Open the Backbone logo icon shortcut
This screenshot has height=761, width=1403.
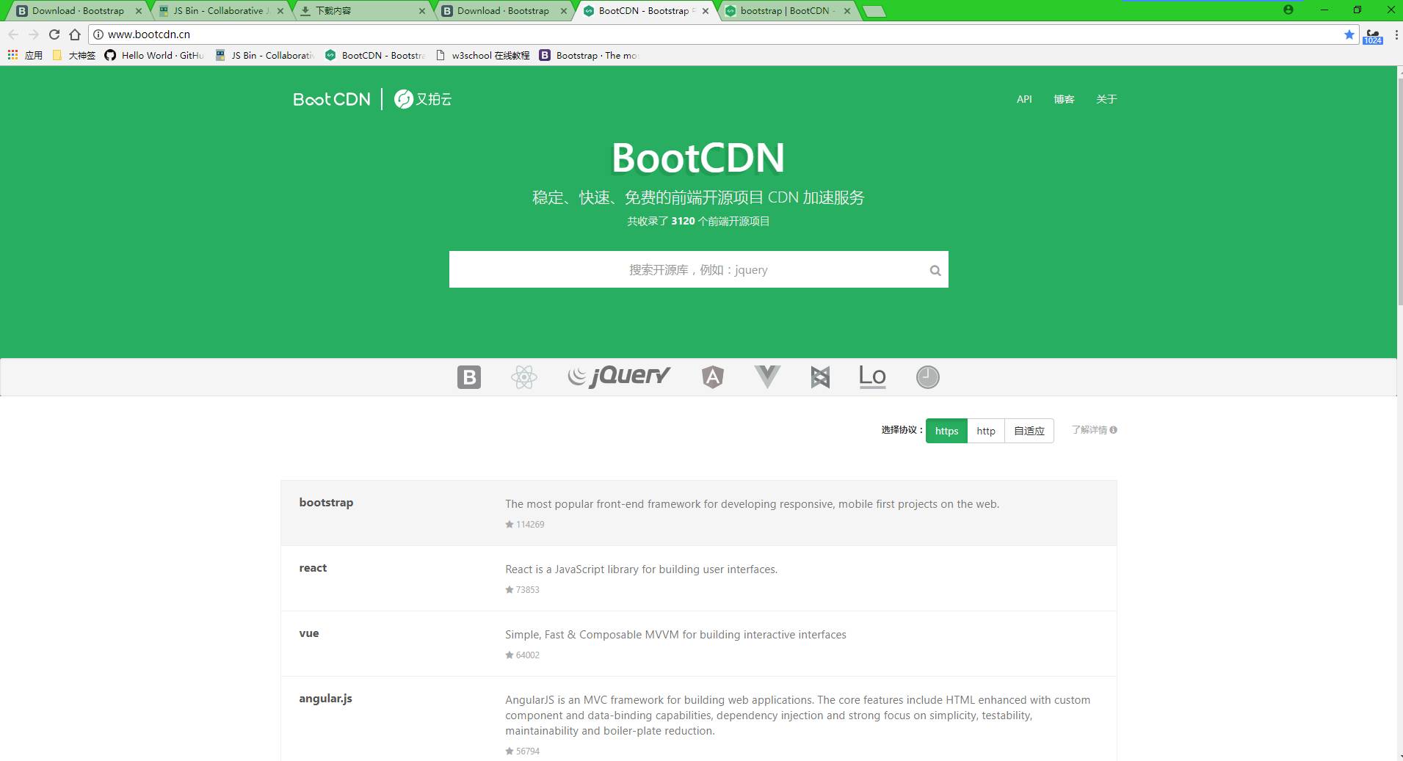pos(820,377)
